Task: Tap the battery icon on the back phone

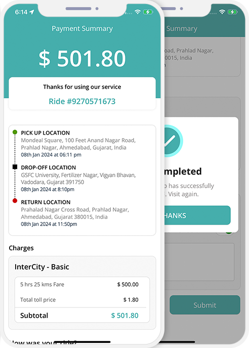Action: 232,12
